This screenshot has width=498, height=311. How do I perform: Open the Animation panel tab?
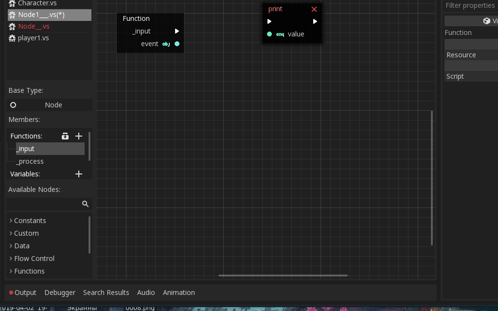[178, 292]
